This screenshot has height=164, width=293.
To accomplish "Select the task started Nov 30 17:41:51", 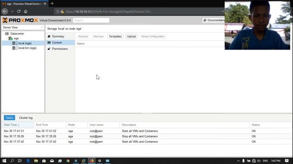I will click(146, 131).
